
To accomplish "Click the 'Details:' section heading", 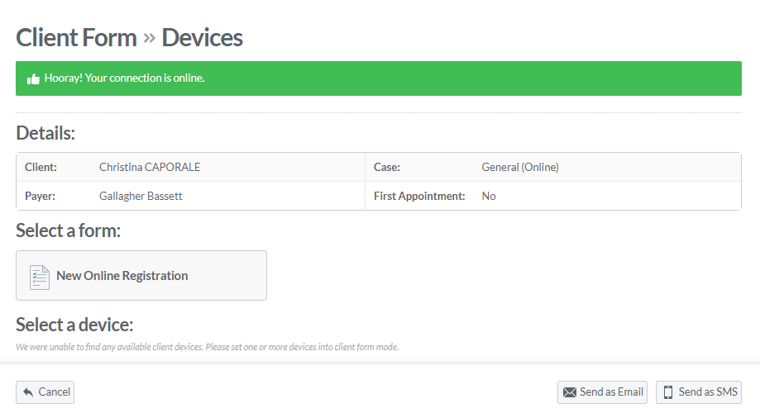I will click(x=45, y=133).
